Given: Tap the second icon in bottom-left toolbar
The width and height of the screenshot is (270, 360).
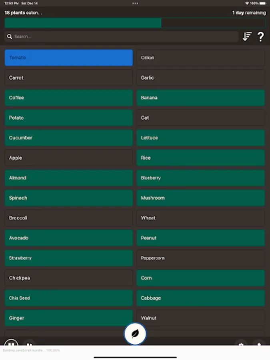Looking at the screenshot, I should pos(30,345).
